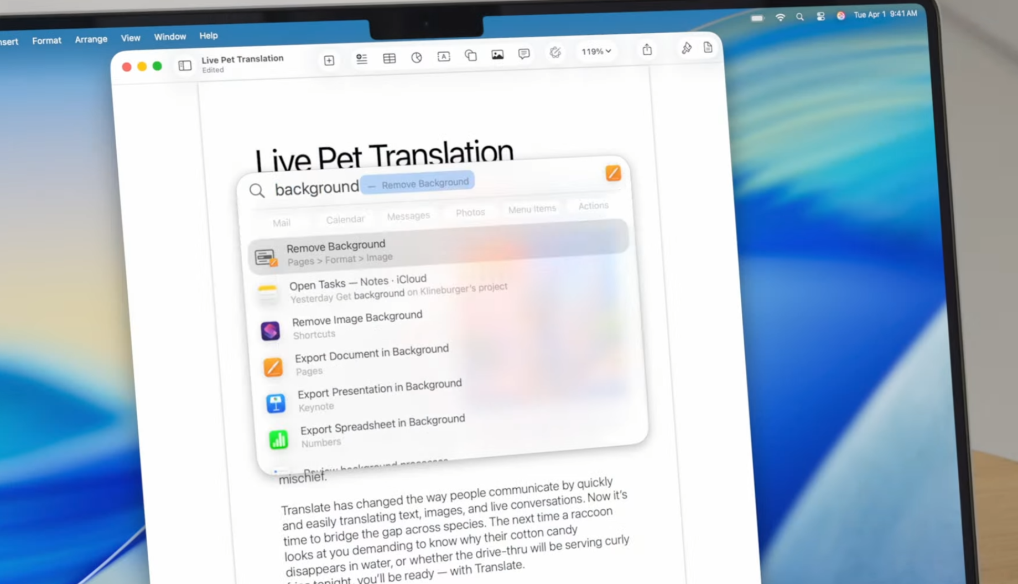Add a Text box with the toolbar icon

(444, 56)
